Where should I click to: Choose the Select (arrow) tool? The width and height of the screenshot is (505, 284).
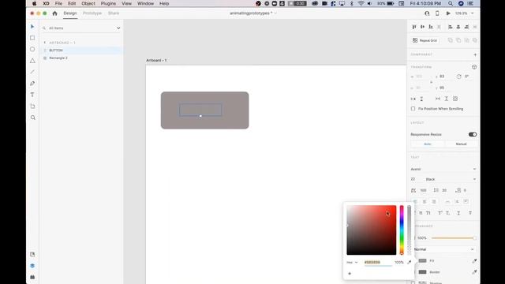[32, 26]
